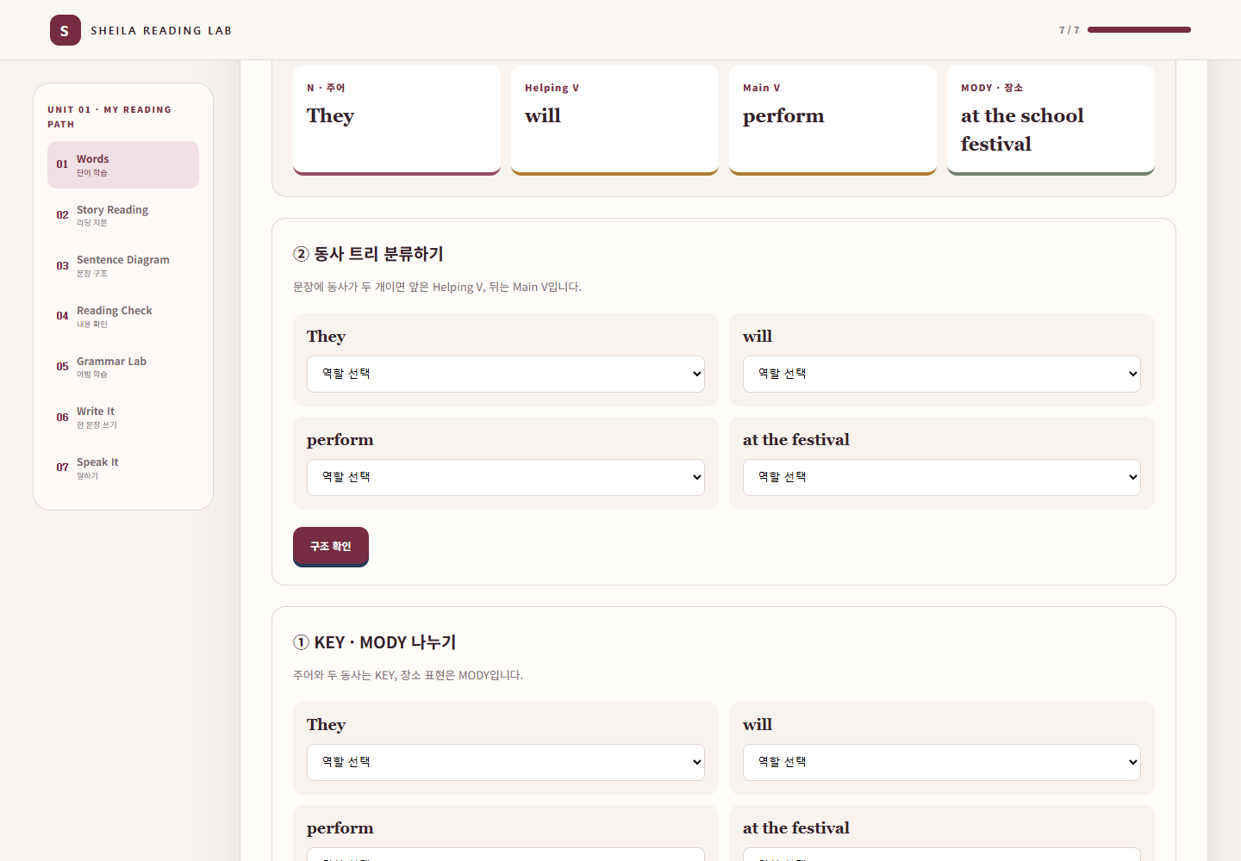Click the 7 / 7 step counter
Screen dimensions: 1241x861
[1069, 30]
